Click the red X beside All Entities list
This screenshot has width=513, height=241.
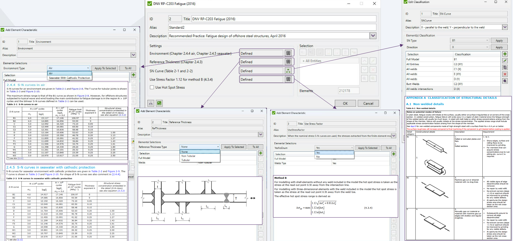[373, 69]
